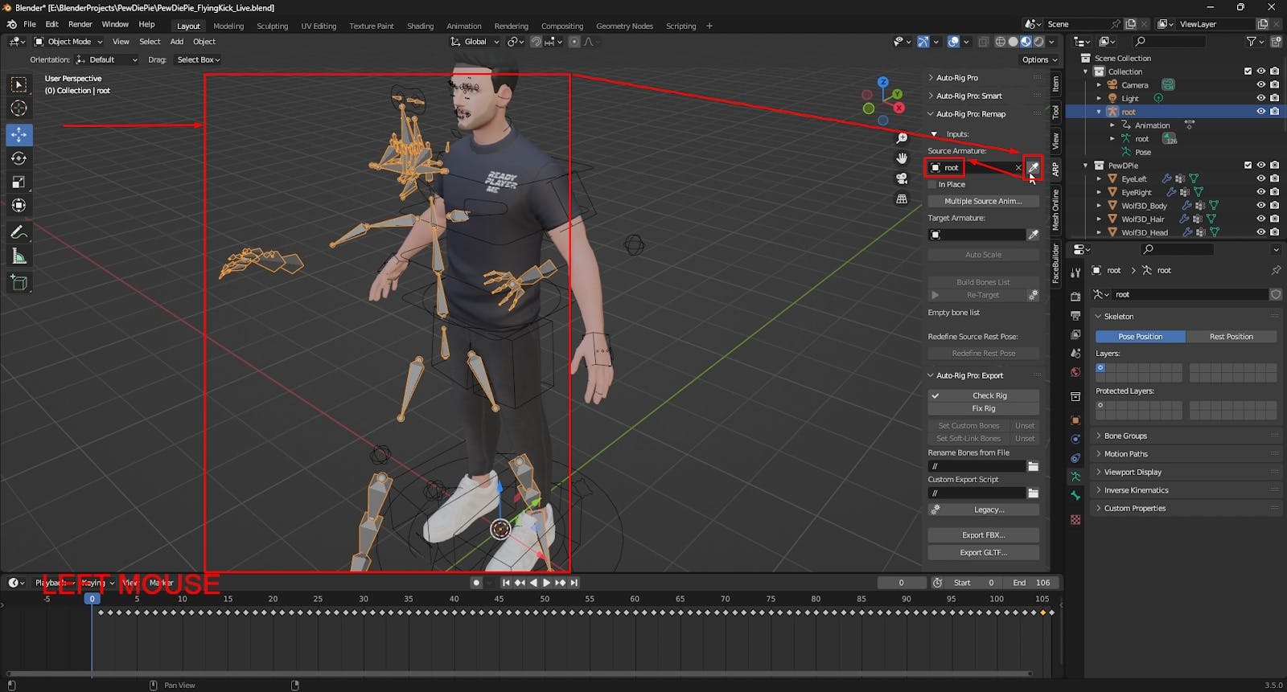Select the Annotate tool
The image size is (1287, 692).
(19, 232)
